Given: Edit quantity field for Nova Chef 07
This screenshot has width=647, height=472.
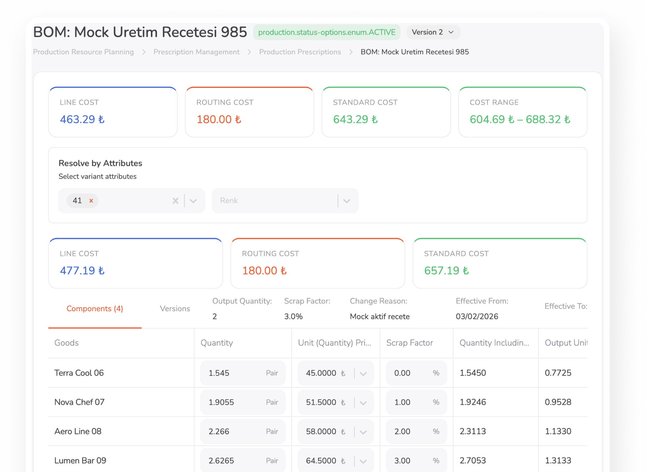Looking at the screenshot, I should coord(243,402).
